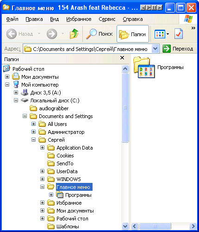
Task: Click the checkmark document toolbar icon
Action: pyautogui.click(x=179, y=34)
